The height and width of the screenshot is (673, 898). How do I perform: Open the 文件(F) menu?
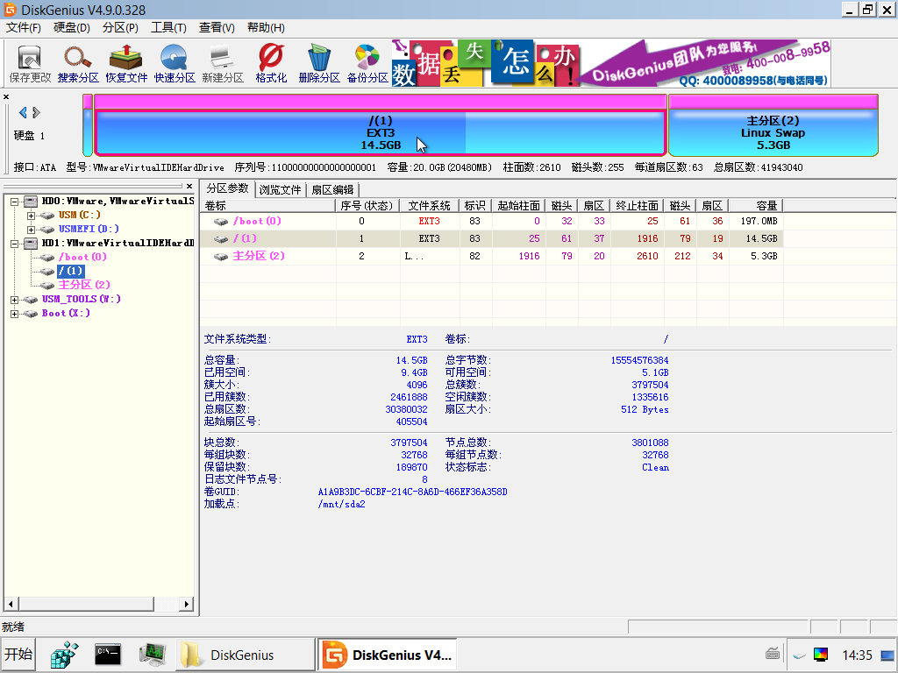click(24, 27)
